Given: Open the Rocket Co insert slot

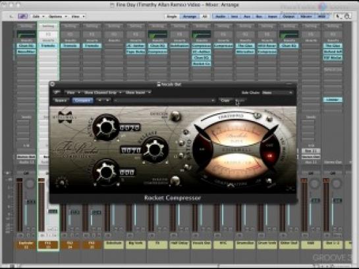Looking at the screenshot, I should pyautogui.click(x=202, y=64).
